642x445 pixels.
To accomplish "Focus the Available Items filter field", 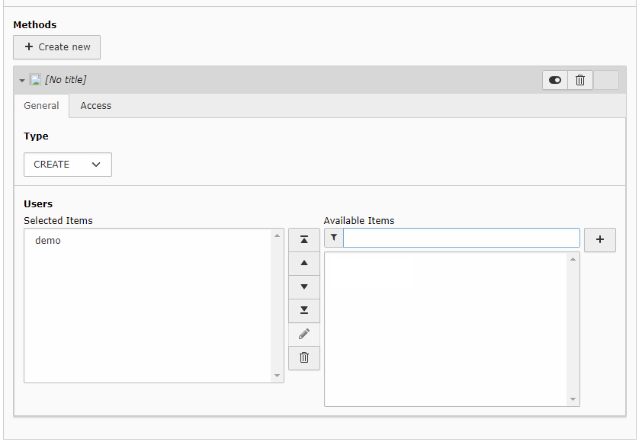I will point(461,238).
